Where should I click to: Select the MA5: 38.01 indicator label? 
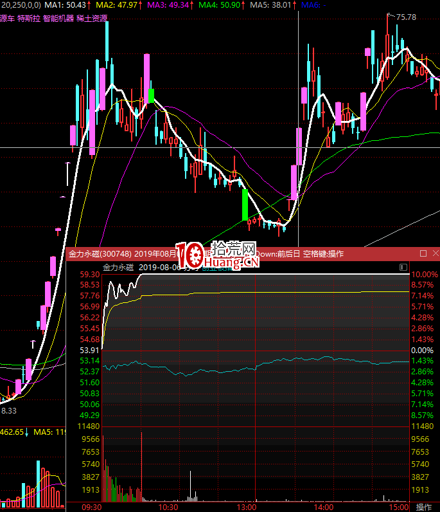(273, 5)
